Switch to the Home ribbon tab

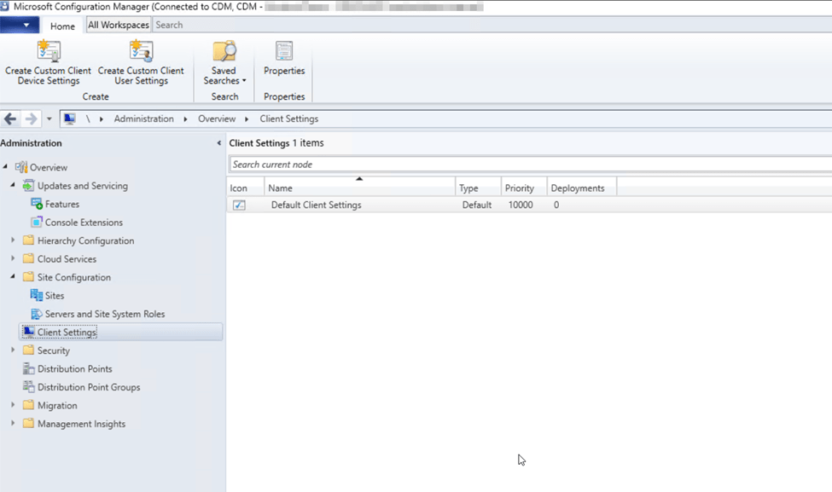click(x=62, y=26)
